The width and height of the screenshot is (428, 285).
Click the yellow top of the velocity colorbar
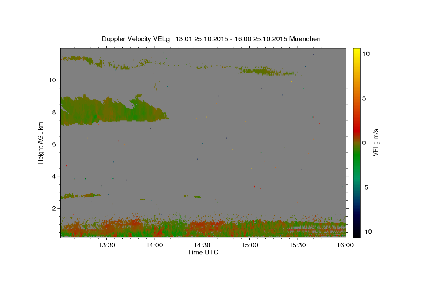[356, 52]
